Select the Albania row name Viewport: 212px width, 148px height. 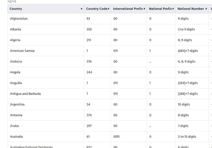click(16, 29)
